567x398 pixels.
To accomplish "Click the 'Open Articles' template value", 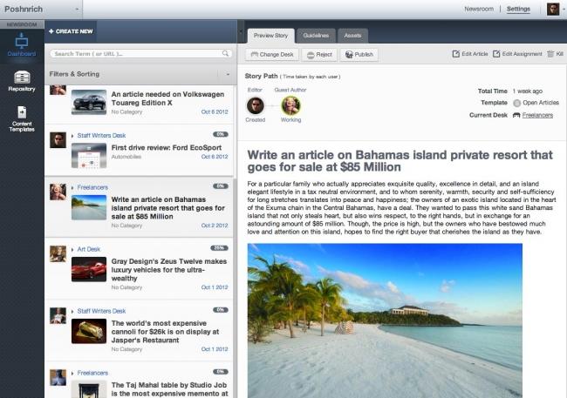I will [541, 103].
